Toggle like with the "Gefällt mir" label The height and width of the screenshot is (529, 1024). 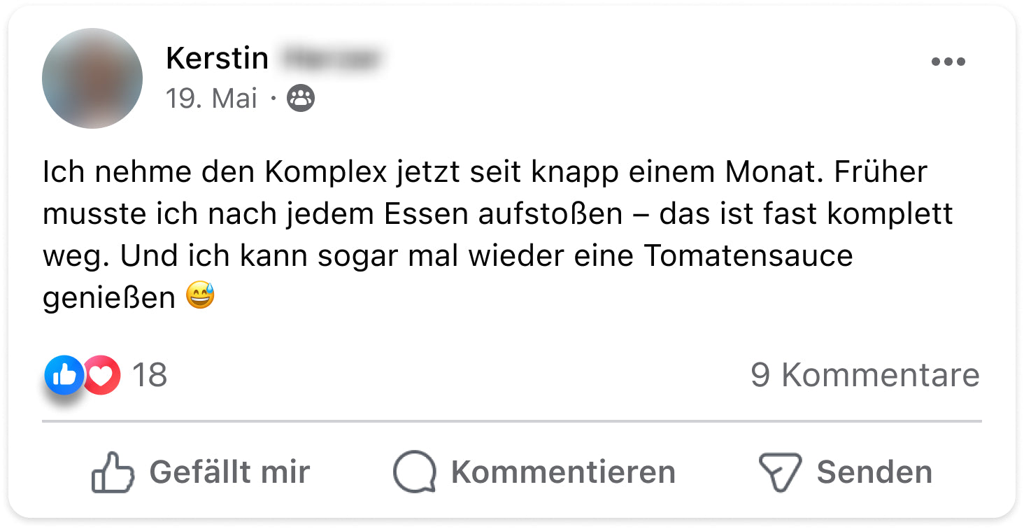point(229,472)
